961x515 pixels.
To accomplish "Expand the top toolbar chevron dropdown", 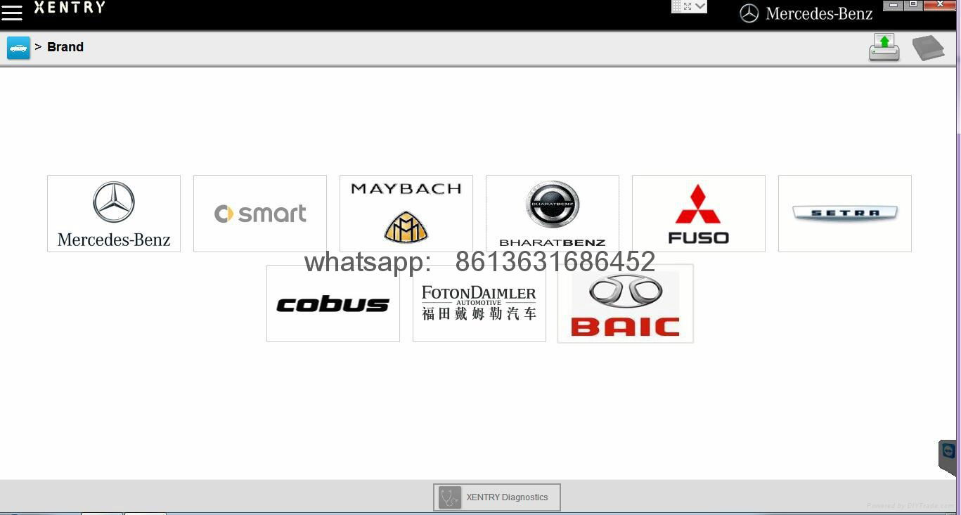I will click(700, 6).
